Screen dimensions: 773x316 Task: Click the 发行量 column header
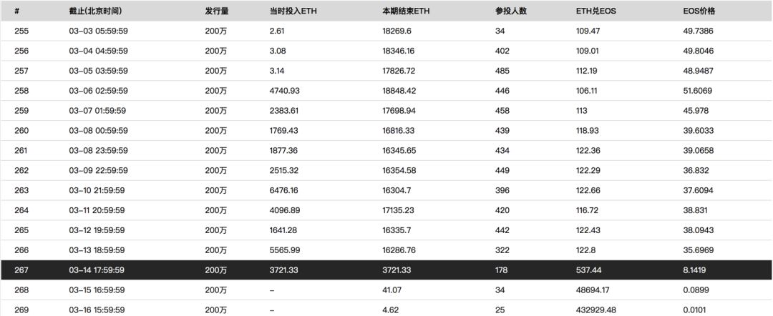217,12
